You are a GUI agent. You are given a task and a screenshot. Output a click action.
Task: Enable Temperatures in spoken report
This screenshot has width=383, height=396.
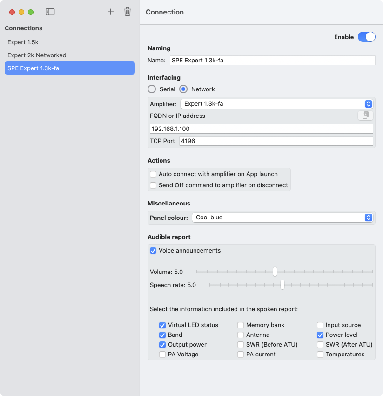pyautogui.click(x=320, y=355)
